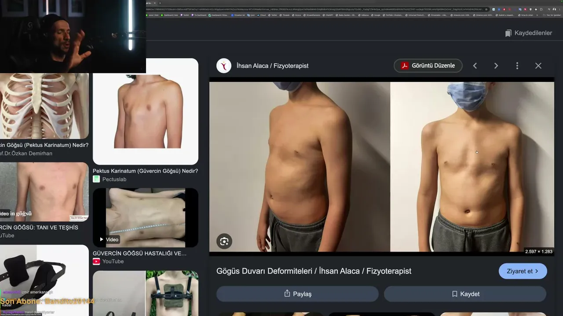Open the large chest deformity preview image

(382, 167)
